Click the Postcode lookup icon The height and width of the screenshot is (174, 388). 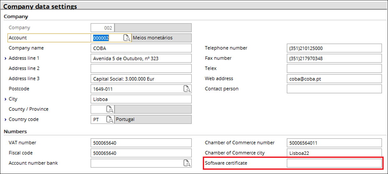point(187,89)
